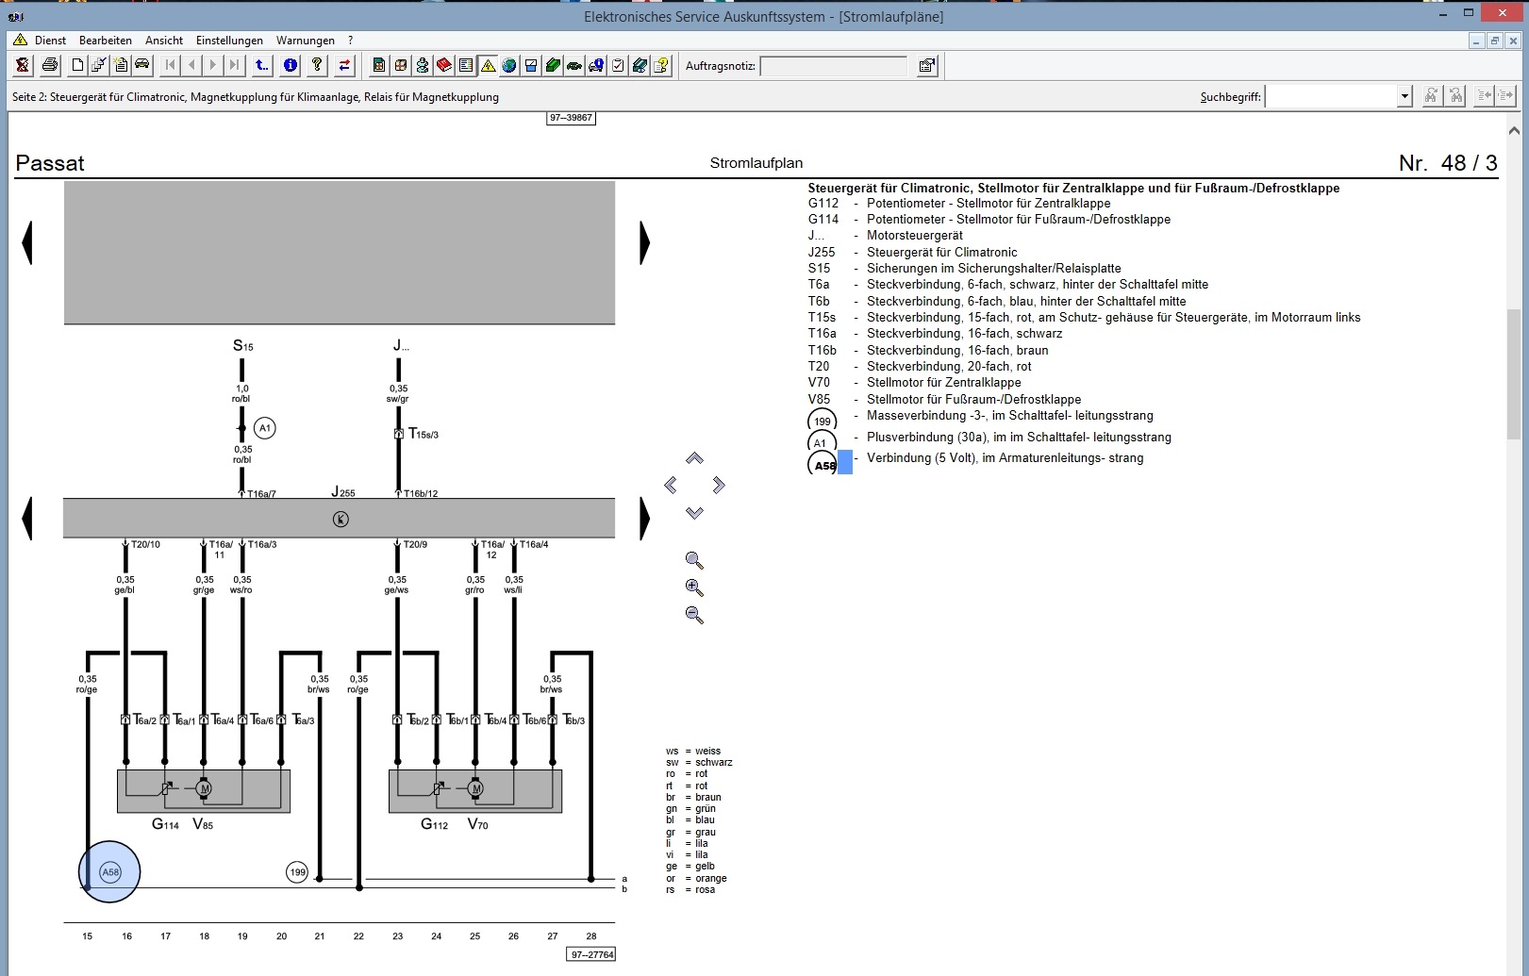
Task: Go to previous page arrow in toolbar
Action: pos(191,65)
